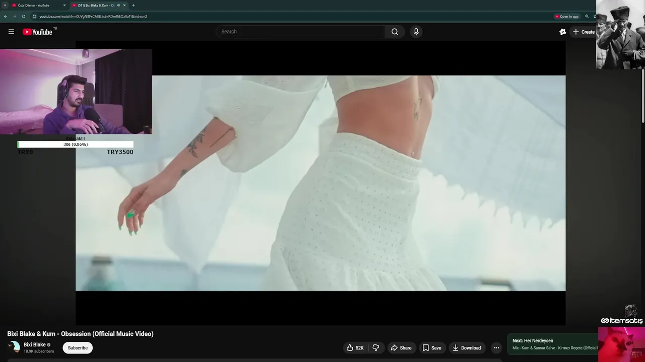Focus the YouTube search field

point(300,32)
